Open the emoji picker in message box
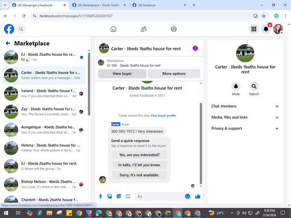291x218 pixels. tap(187, 196)
